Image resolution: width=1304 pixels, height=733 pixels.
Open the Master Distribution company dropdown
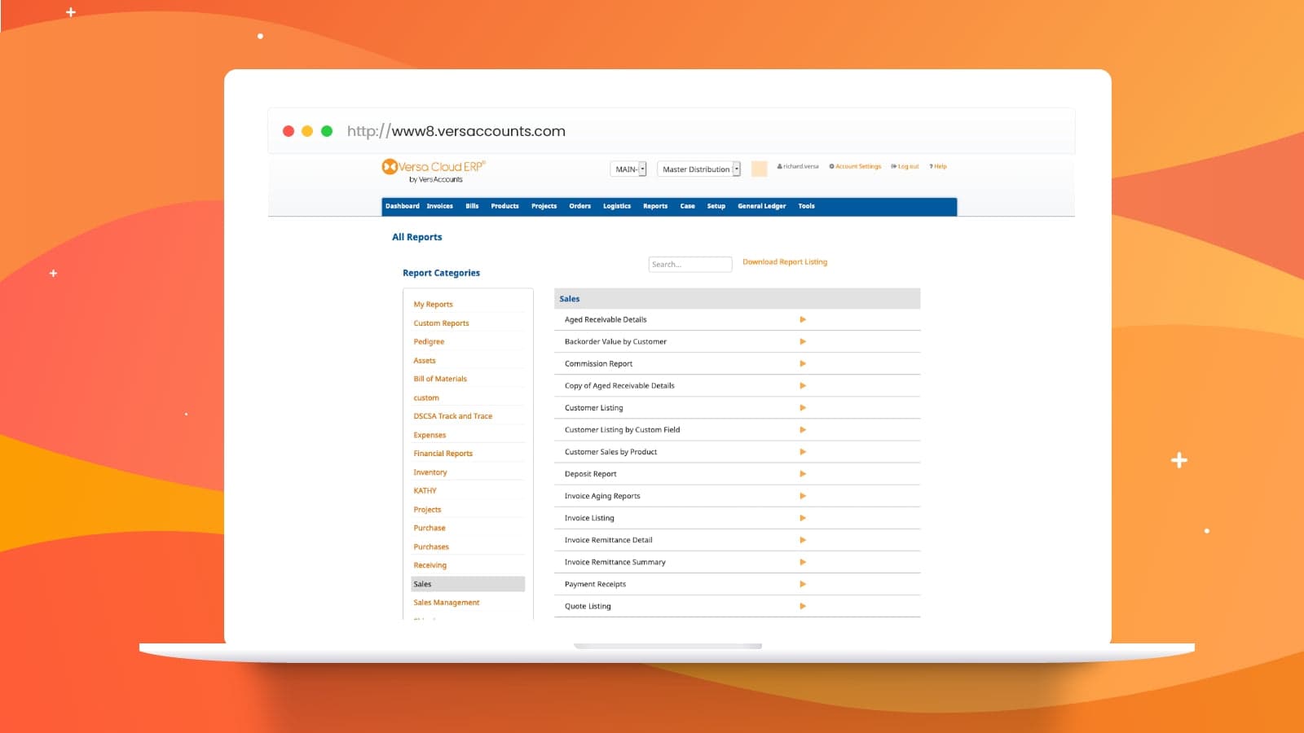click(697, 169)
